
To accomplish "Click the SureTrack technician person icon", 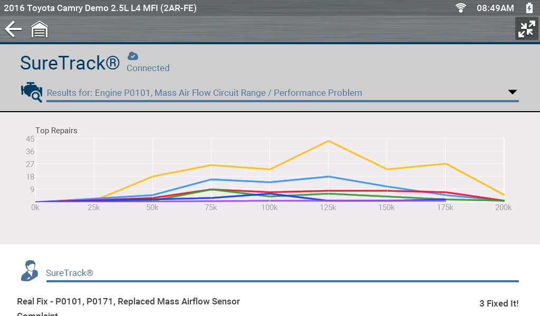I will (x=29, y=271).
